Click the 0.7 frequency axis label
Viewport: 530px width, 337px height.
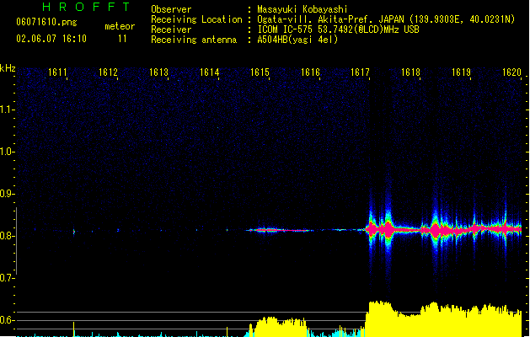(8, 278)
